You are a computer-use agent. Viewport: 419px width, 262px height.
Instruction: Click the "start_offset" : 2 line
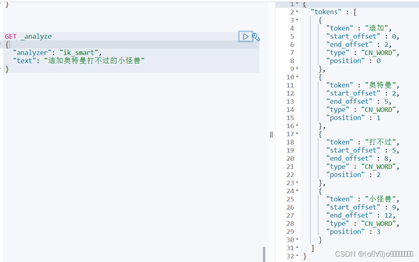[363, 94]
